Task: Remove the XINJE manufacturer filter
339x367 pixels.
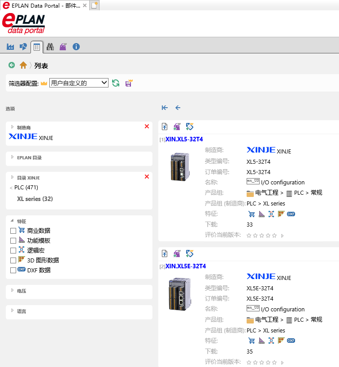Action: 147,127
